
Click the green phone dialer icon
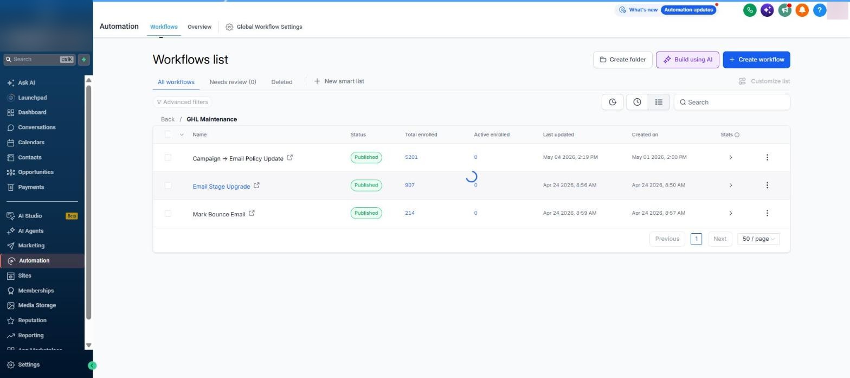pyautogui.click(x=750, y=10)
